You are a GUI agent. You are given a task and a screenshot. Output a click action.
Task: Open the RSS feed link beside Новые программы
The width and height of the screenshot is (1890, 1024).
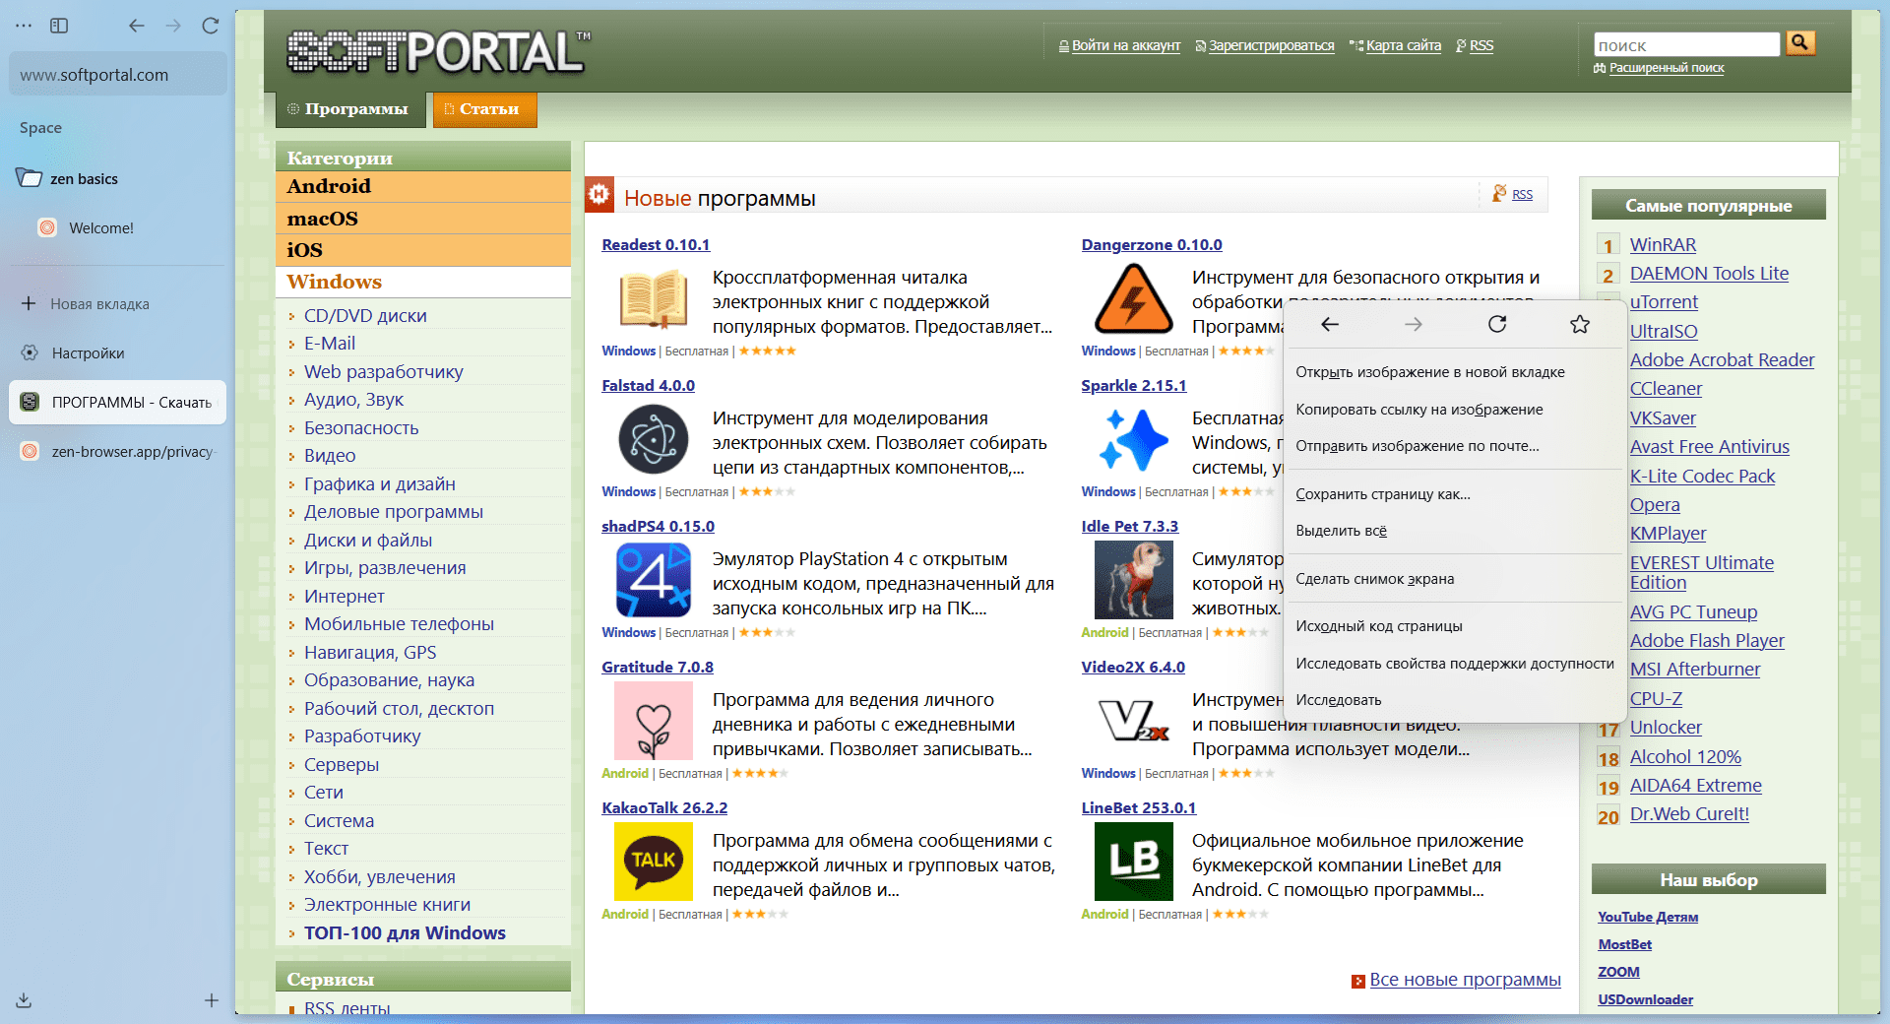coord(1522,195)
